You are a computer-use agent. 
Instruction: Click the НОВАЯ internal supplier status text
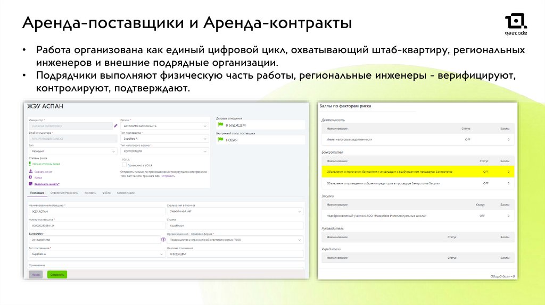[x=232, y=140]
